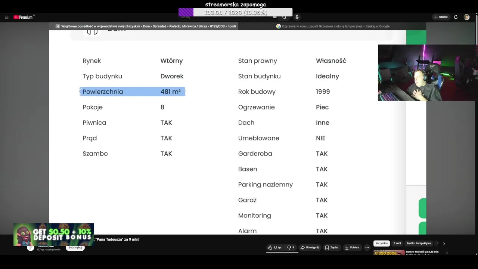Screen dimensions: 478x269
Task: Switch to the Google search tab
Action: (x=333, y=26)
